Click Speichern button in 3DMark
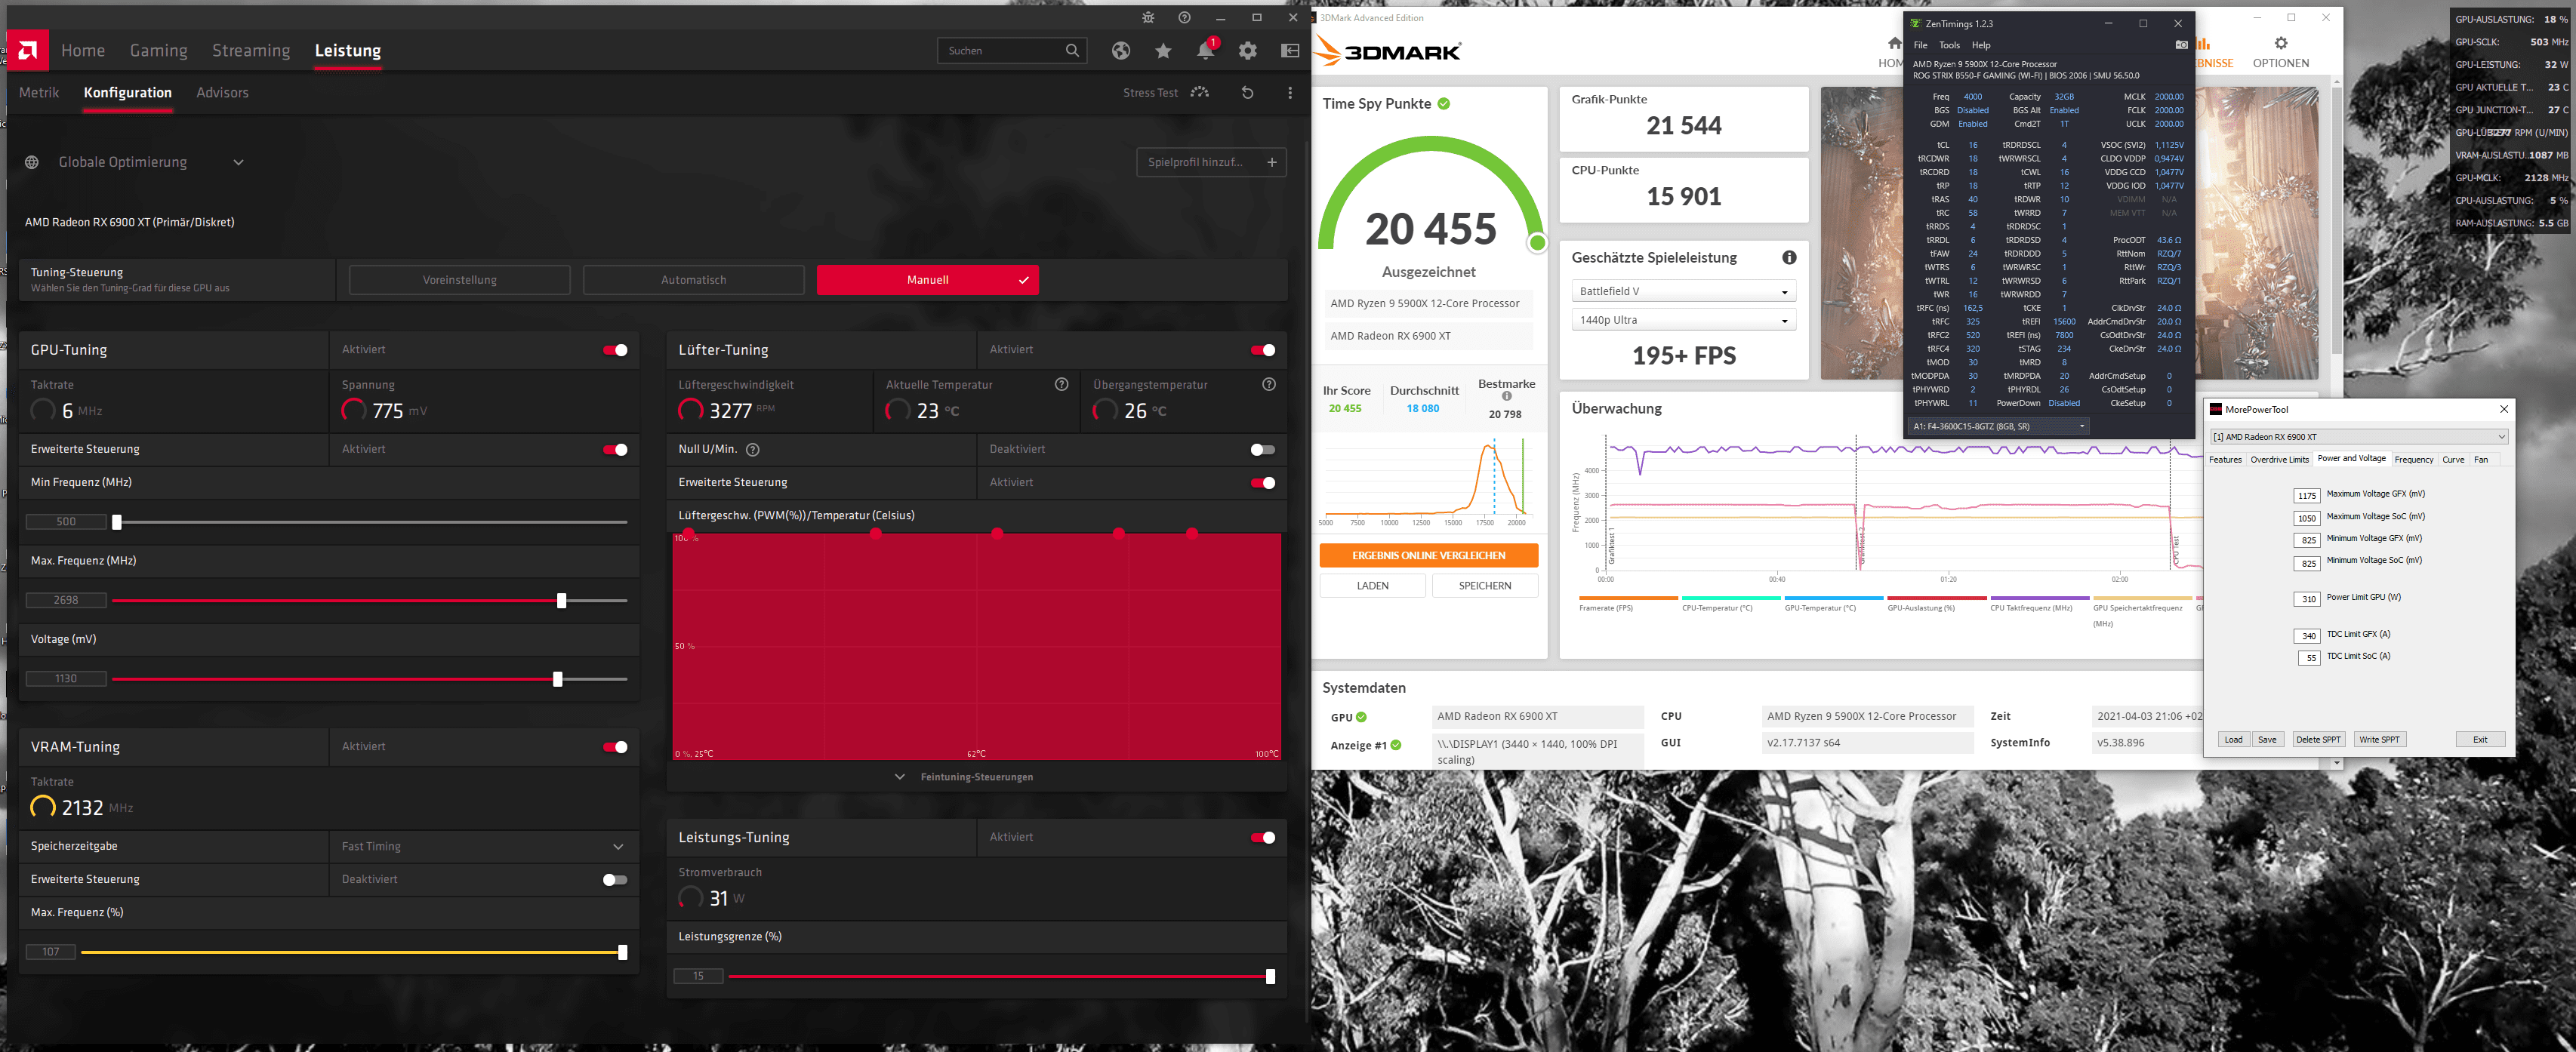The image size is (2576, 1052). click(1484, 586)
